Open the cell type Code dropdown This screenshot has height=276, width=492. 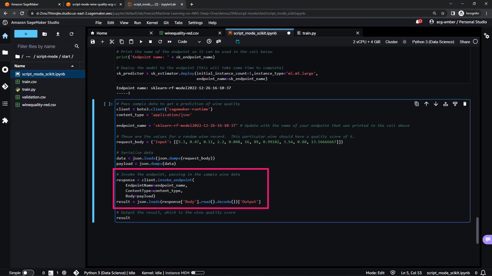[x=189, y=42]
